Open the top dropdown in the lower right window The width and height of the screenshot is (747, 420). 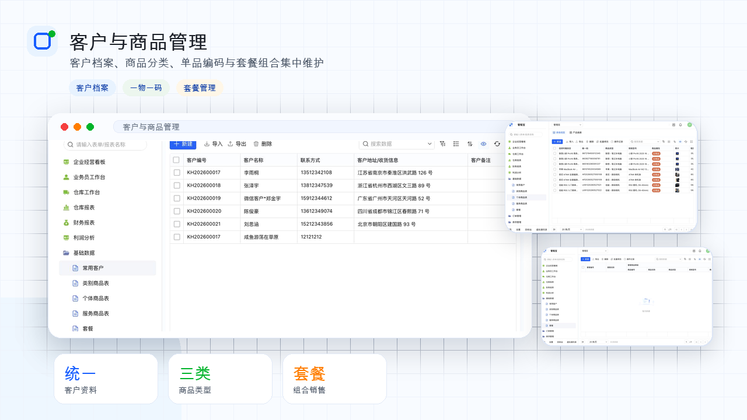[594, 251]
